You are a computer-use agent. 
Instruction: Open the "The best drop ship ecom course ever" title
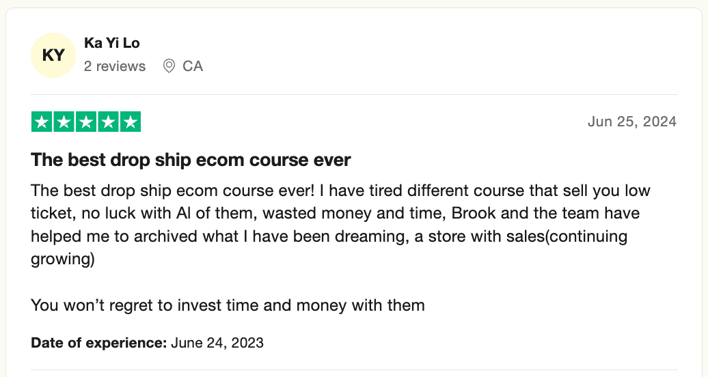191,160
